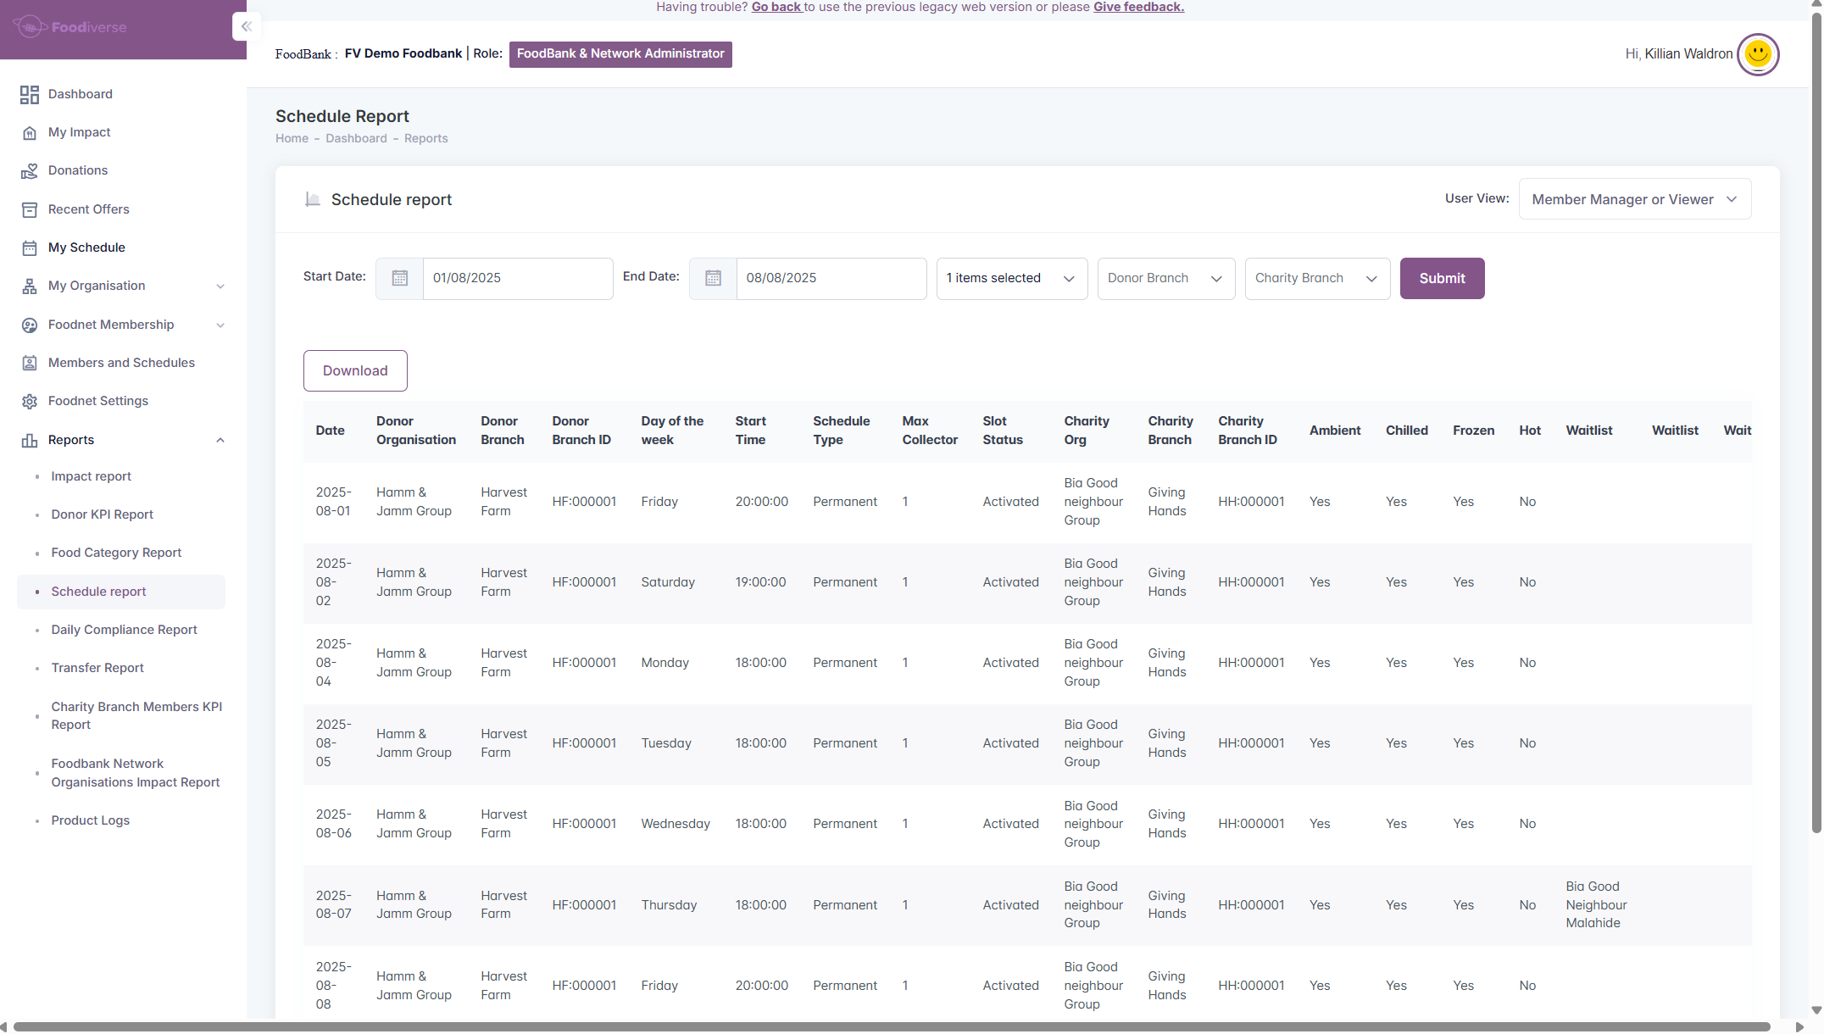Open the End Date calendar picker icon
Screen dimensions: 1824x1034
click(x=713, y=278)
